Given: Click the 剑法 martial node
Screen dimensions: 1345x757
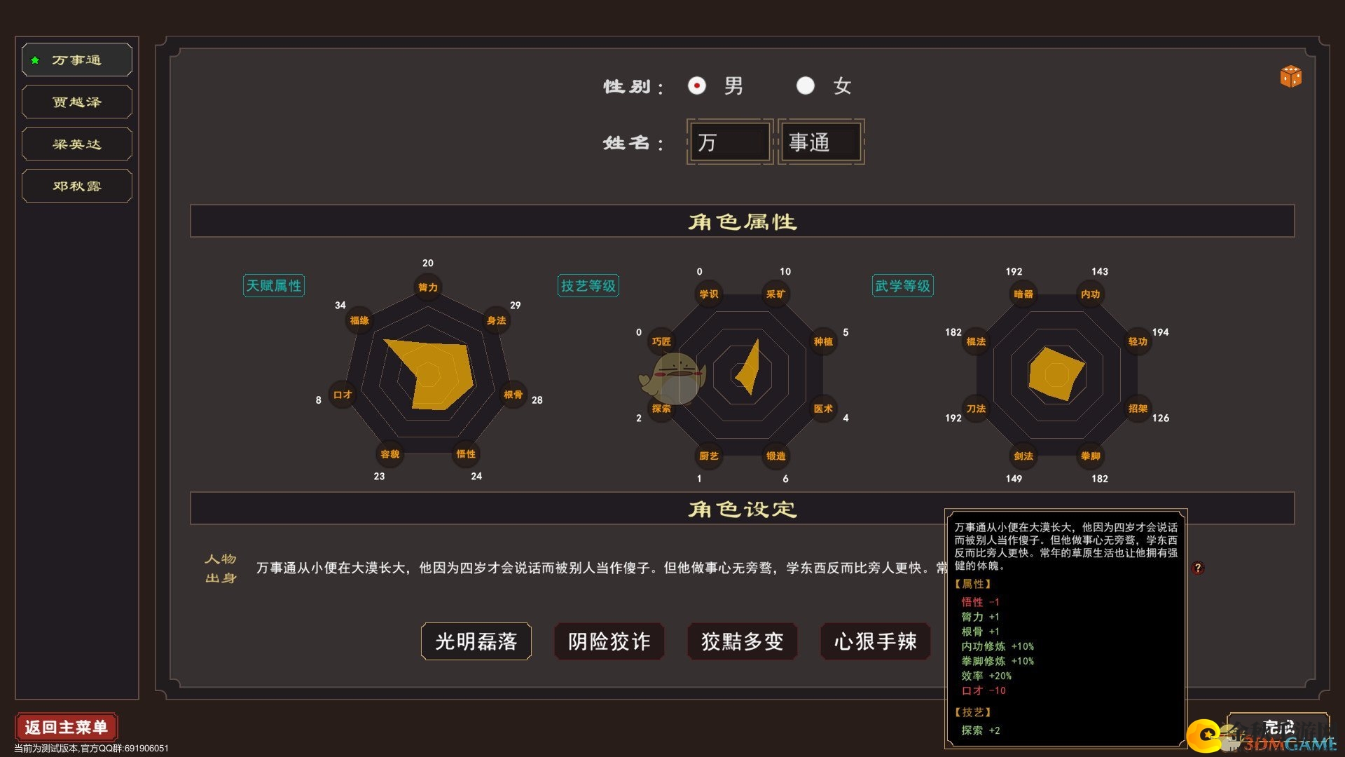Looking at the screenshot, I should (1023, 456).
